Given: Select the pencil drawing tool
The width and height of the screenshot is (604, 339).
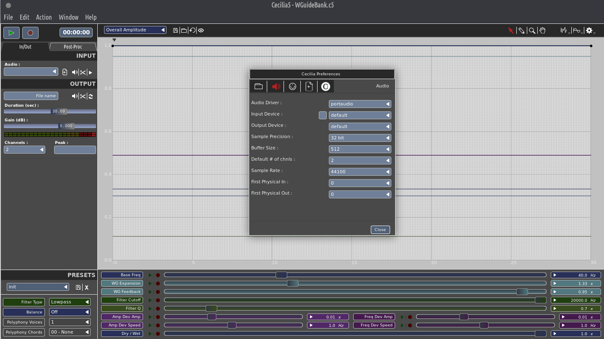Looking at the screenshot, I should click(521, 30).
